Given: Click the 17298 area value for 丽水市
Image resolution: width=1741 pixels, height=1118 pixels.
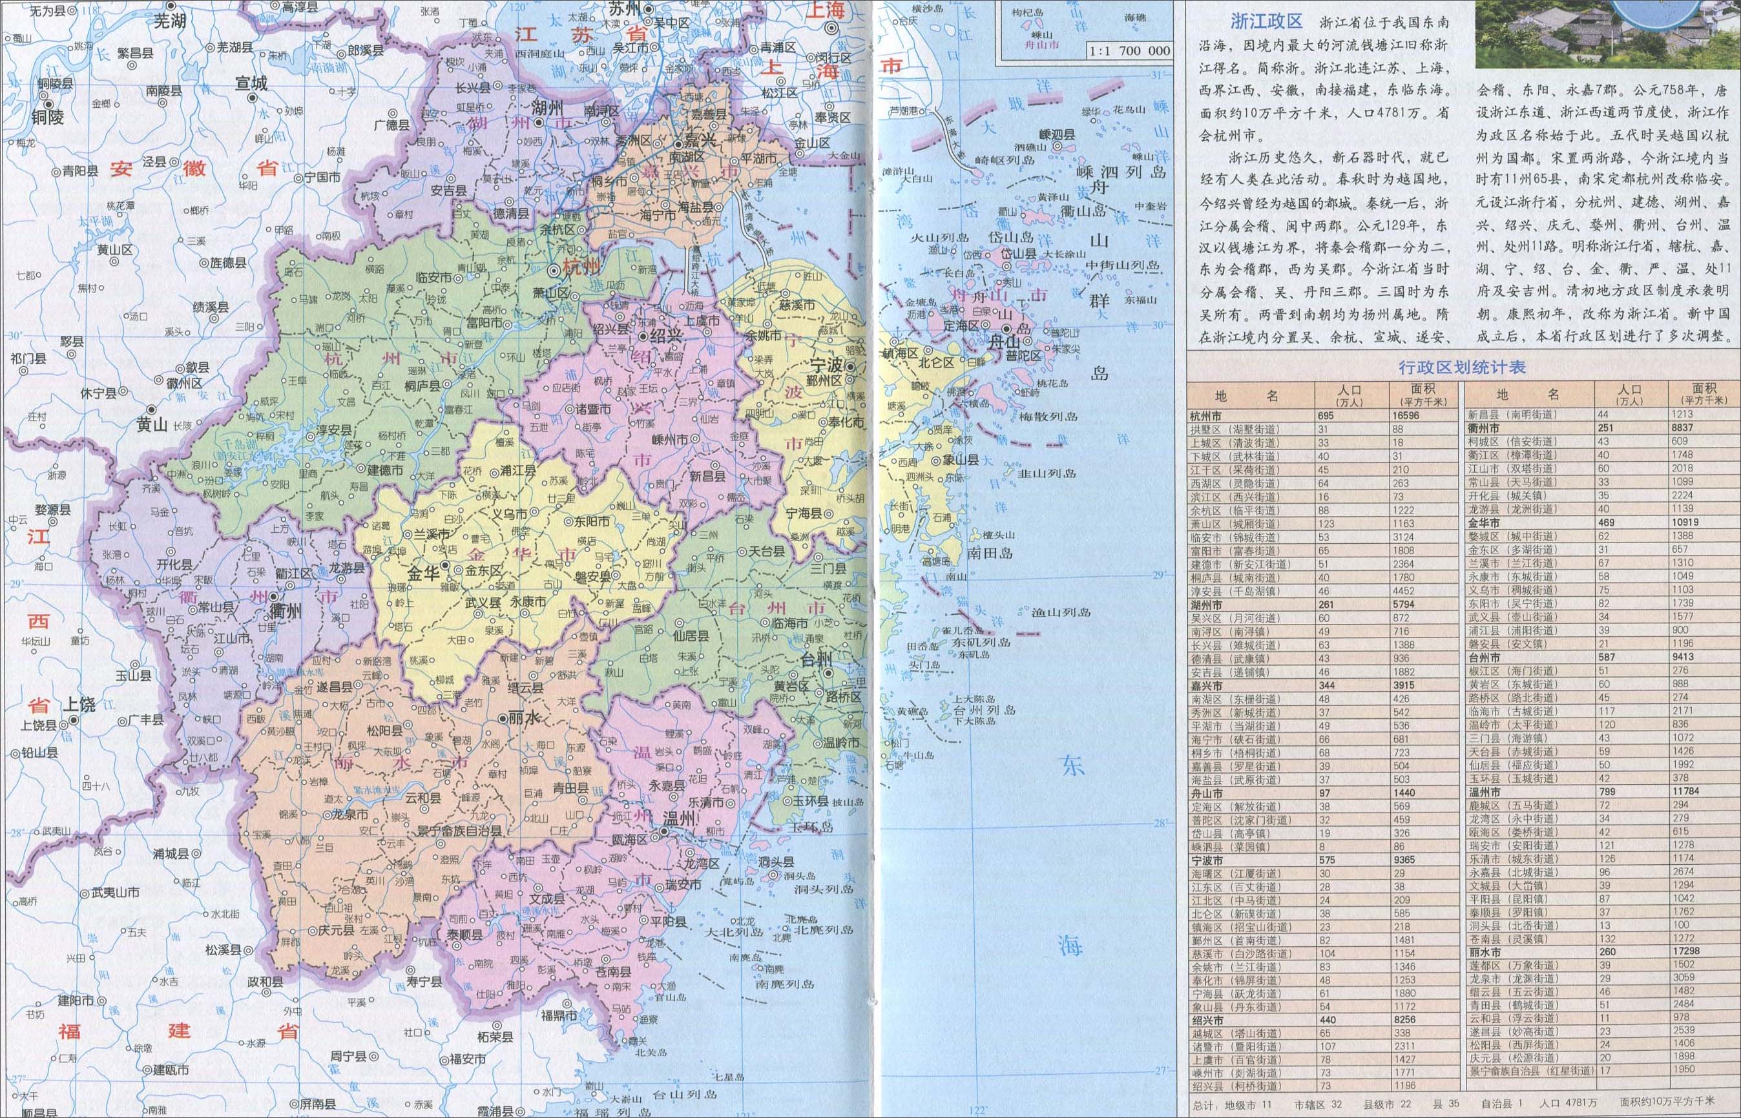Looking at the screenshot, I should coord(1684,951).
